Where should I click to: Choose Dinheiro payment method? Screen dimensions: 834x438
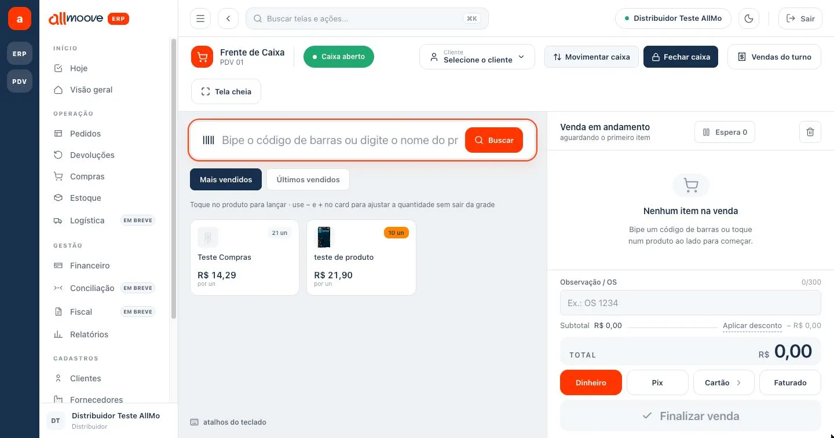pyautogui.click(x=591, y=382)
